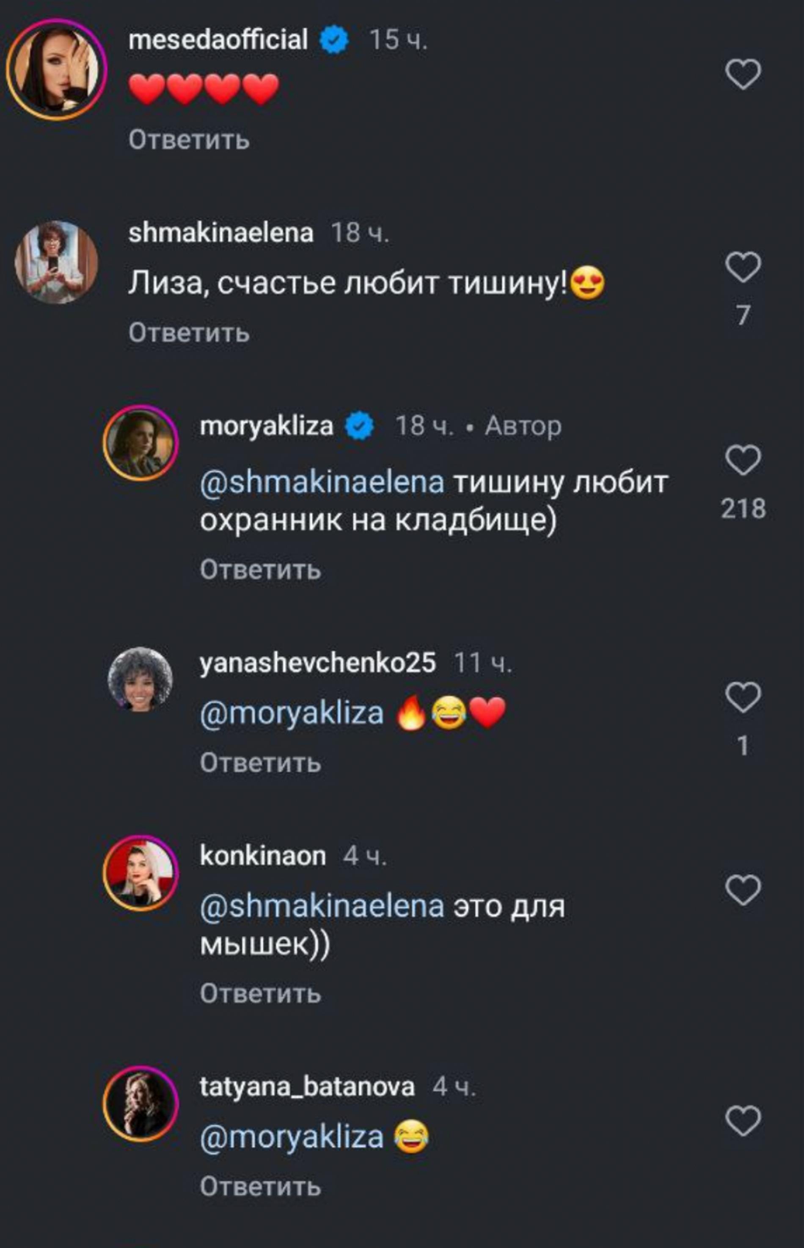The width and height of the screenshot is (804, 1248).
Task: Tap the heart beside yanashevchenko25's comment
Action: click(x=744, y=698)
